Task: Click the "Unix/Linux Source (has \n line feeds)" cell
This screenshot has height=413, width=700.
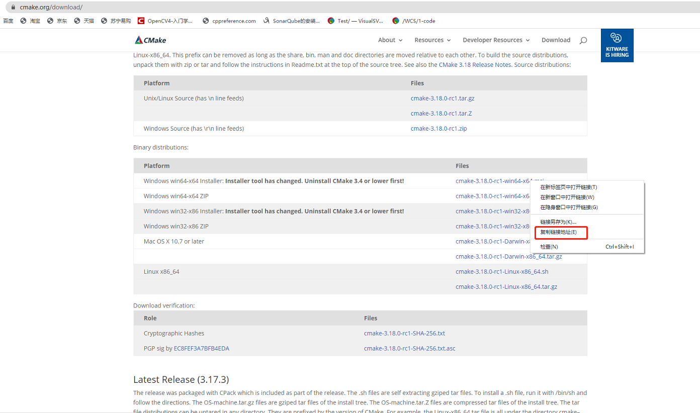Action: (x=194, y=98)
